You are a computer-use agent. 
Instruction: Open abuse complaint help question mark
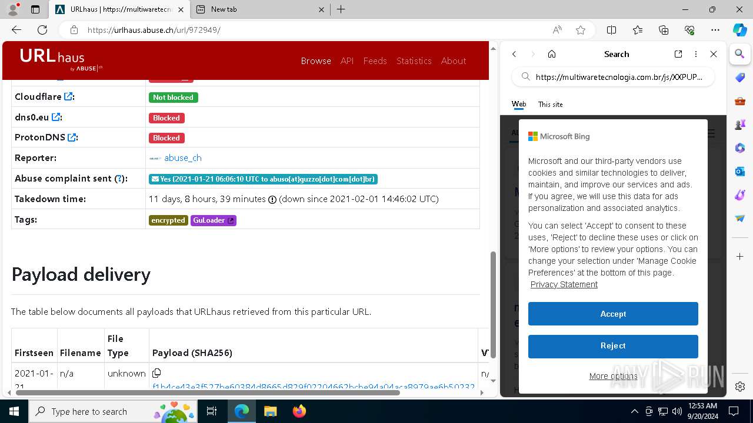[x=119, y=179]
